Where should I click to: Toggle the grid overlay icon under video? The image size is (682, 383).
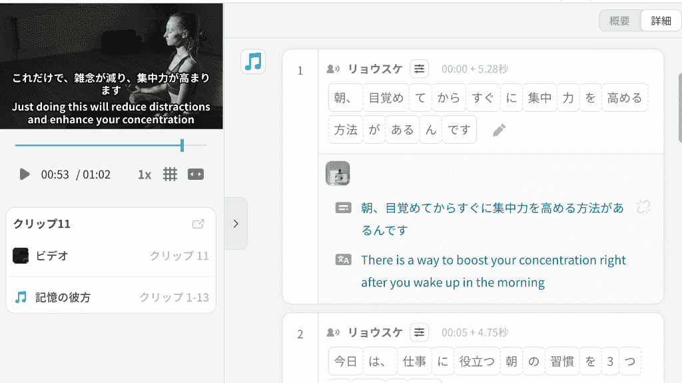170,175
